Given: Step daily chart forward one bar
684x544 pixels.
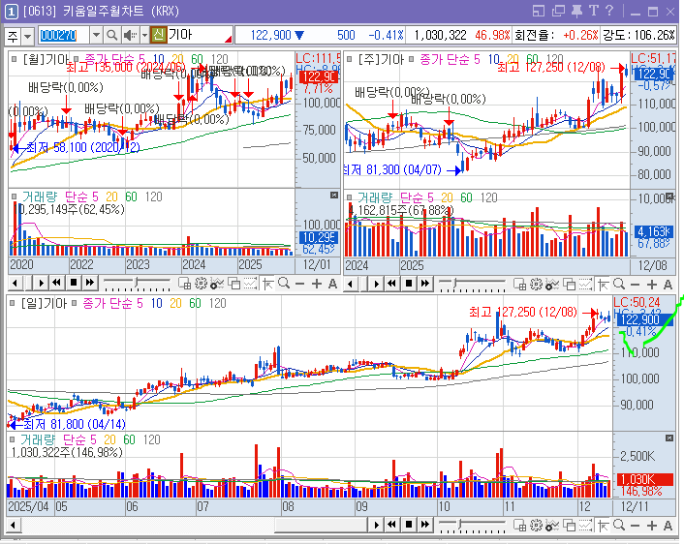Looking at the screenshot, I should click(x=377, y=525).
